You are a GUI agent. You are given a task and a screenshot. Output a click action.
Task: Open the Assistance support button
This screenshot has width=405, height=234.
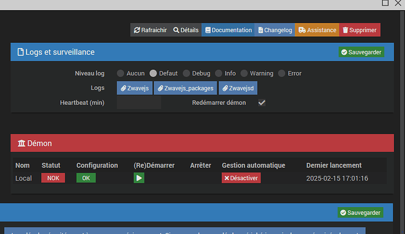click(x=317, y=30)
